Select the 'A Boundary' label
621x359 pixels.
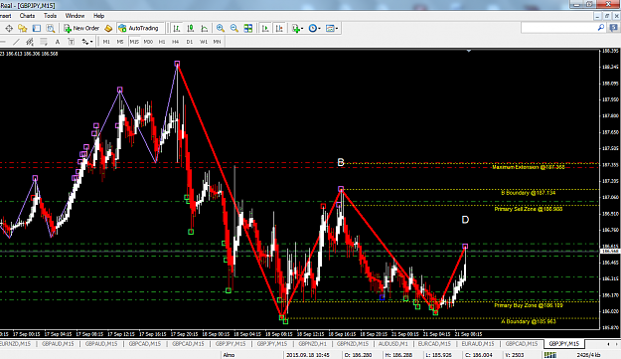tap(529, 321)
